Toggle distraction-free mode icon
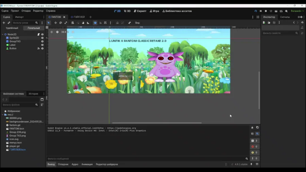Viewport: 306px width, 172px height. pos(258,17)
